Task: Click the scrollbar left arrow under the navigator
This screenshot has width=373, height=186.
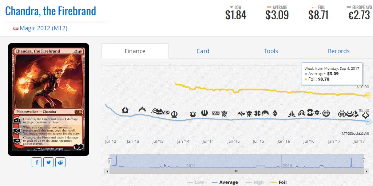Action: point(107,171)
